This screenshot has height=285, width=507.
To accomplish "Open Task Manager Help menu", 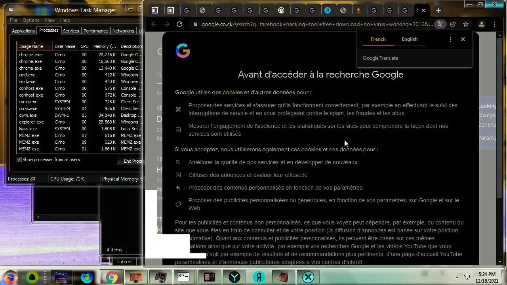I will (x=65, y=20).
